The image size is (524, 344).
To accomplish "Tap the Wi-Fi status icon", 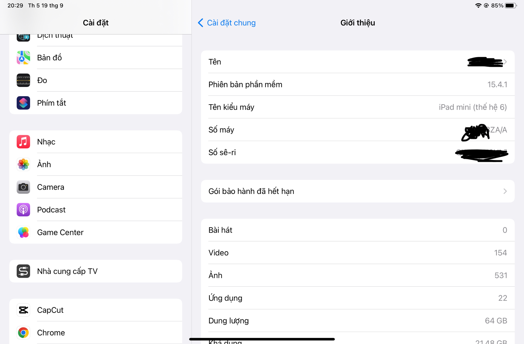I will coord(478,5).
